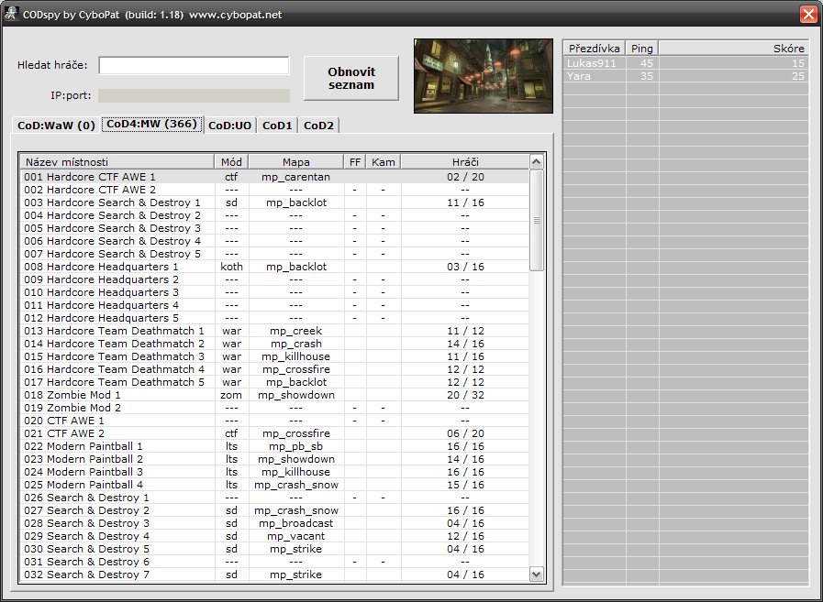The height and width of the screenshot is (602, 823).
Task: Select player Yara
Action: pos(685,76)
